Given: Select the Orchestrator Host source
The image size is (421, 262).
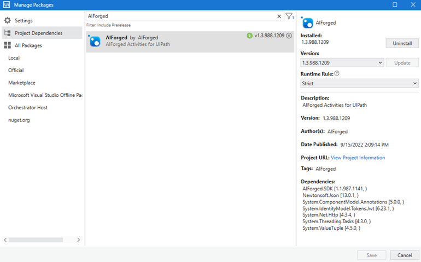Looking at the screenshot, I should coord(28,108).
